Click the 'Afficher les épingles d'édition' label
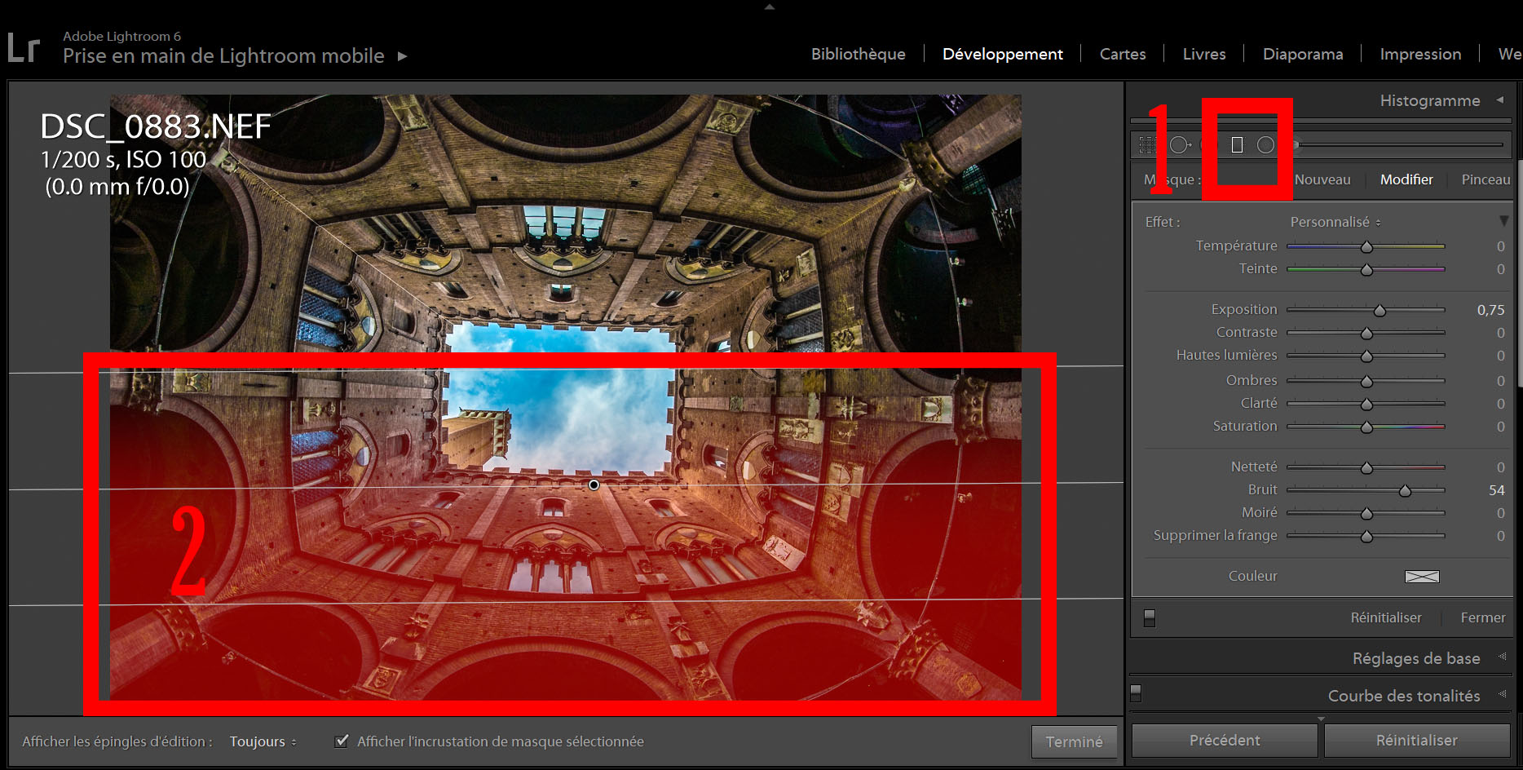Viewport: 1523px width, 770px height. (117, 741)
